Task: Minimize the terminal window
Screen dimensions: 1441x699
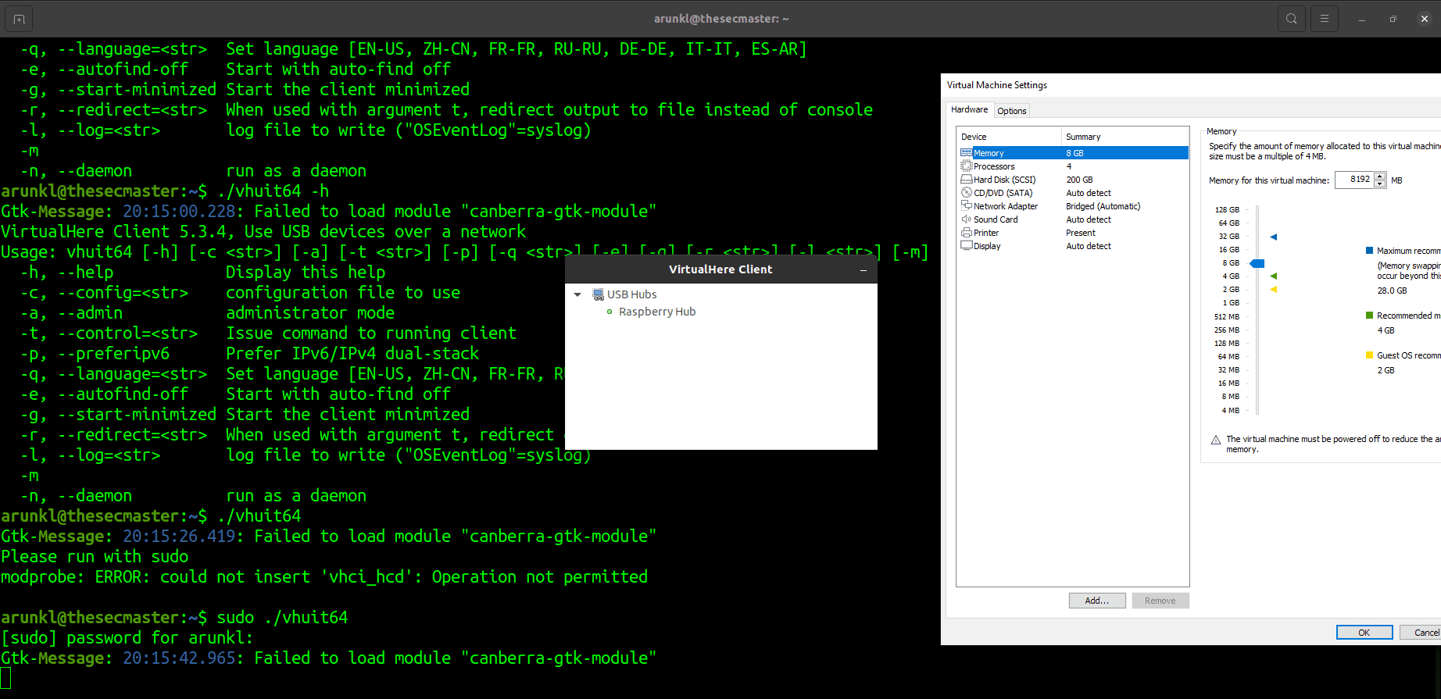Action: click(1361, 19)
